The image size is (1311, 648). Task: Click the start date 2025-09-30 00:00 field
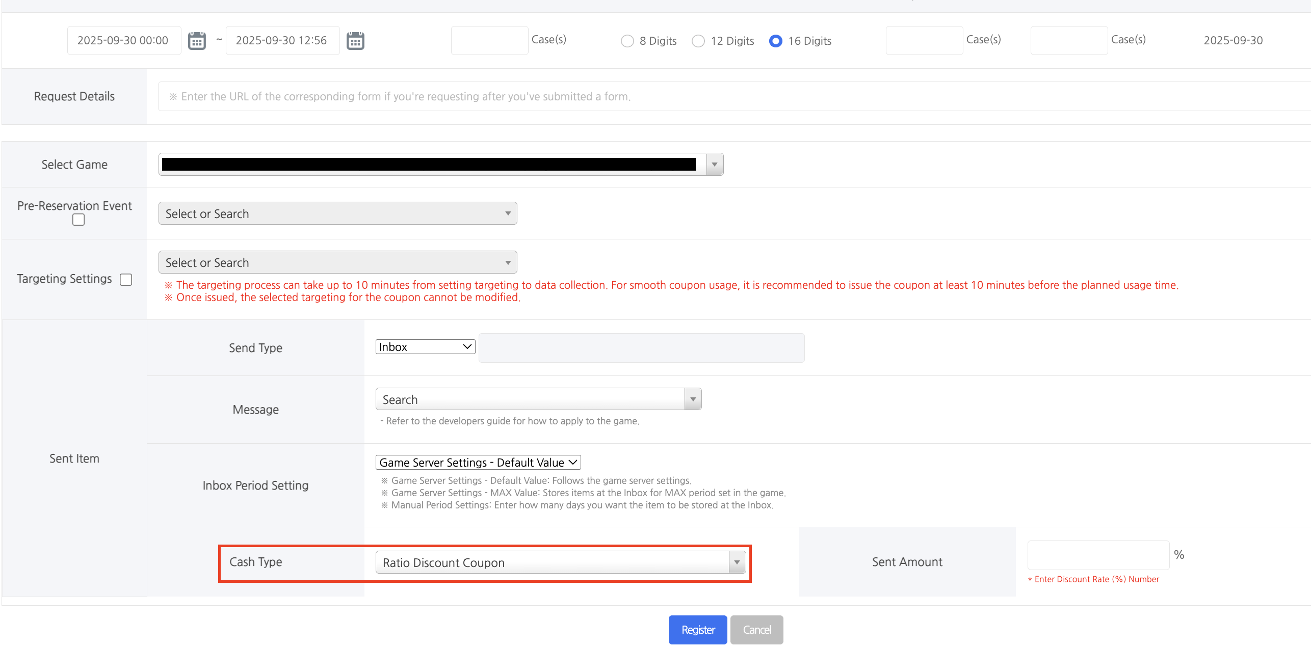(x=124, y=41)
